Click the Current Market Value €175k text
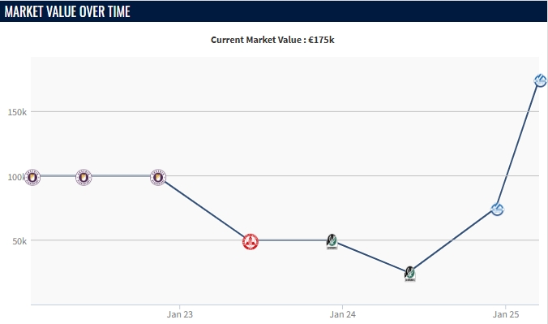548x324 pixels. [272, 40]
